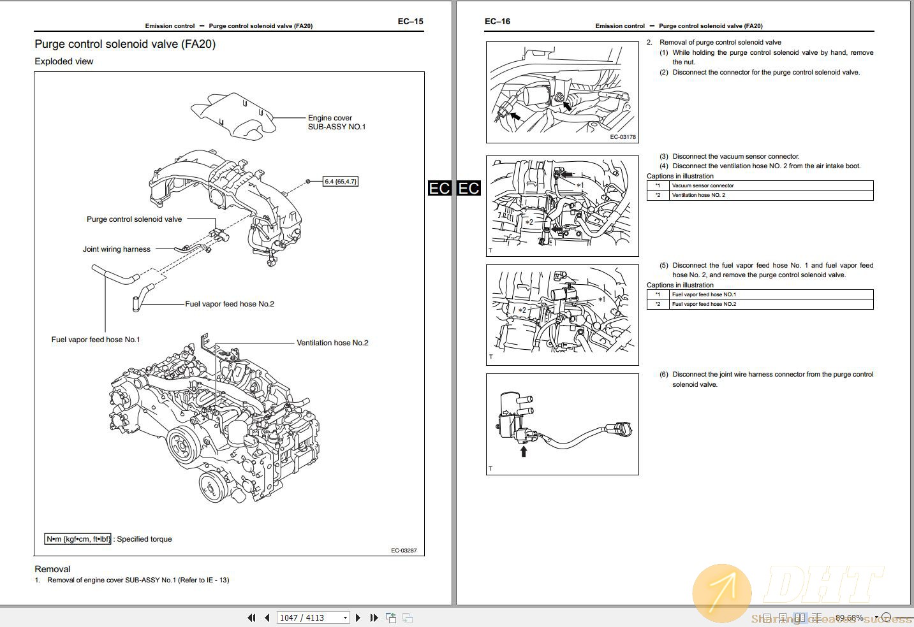Go to the first page
This screenshot has width=914, height=627.
(x=251, y=617)
